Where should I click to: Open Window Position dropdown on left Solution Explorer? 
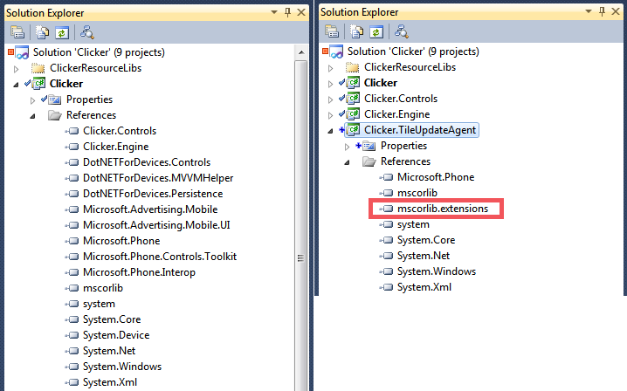pos(273,12)
